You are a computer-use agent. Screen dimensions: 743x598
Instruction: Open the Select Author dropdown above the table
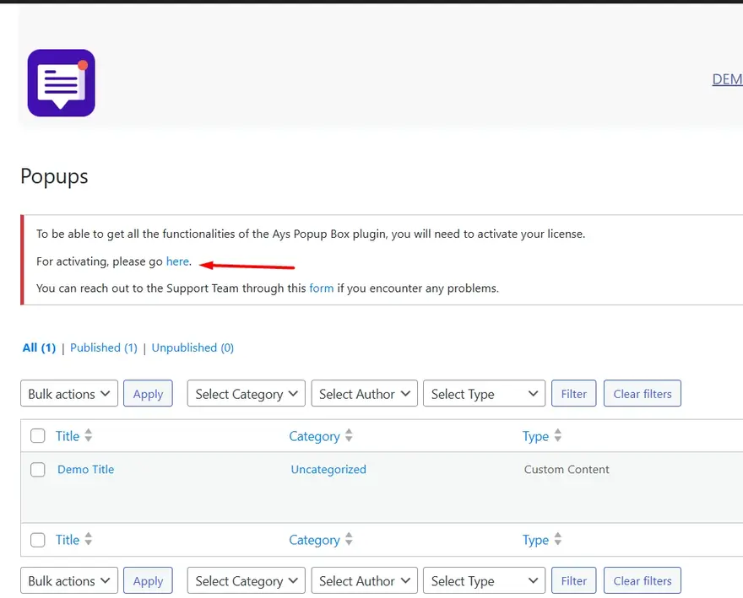pos(364,394)
